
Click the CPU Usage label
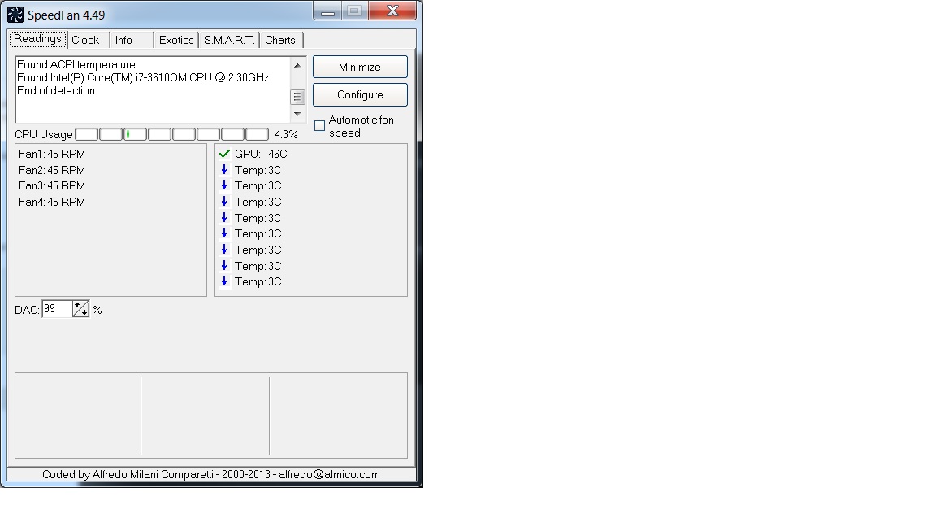point(44,134)
